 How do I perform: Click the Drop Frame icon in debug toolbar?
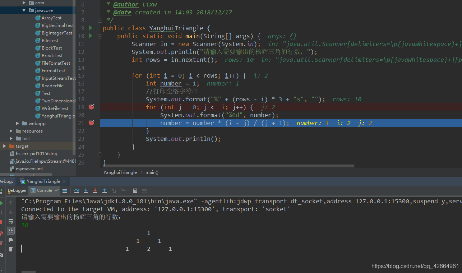point(114,191)
